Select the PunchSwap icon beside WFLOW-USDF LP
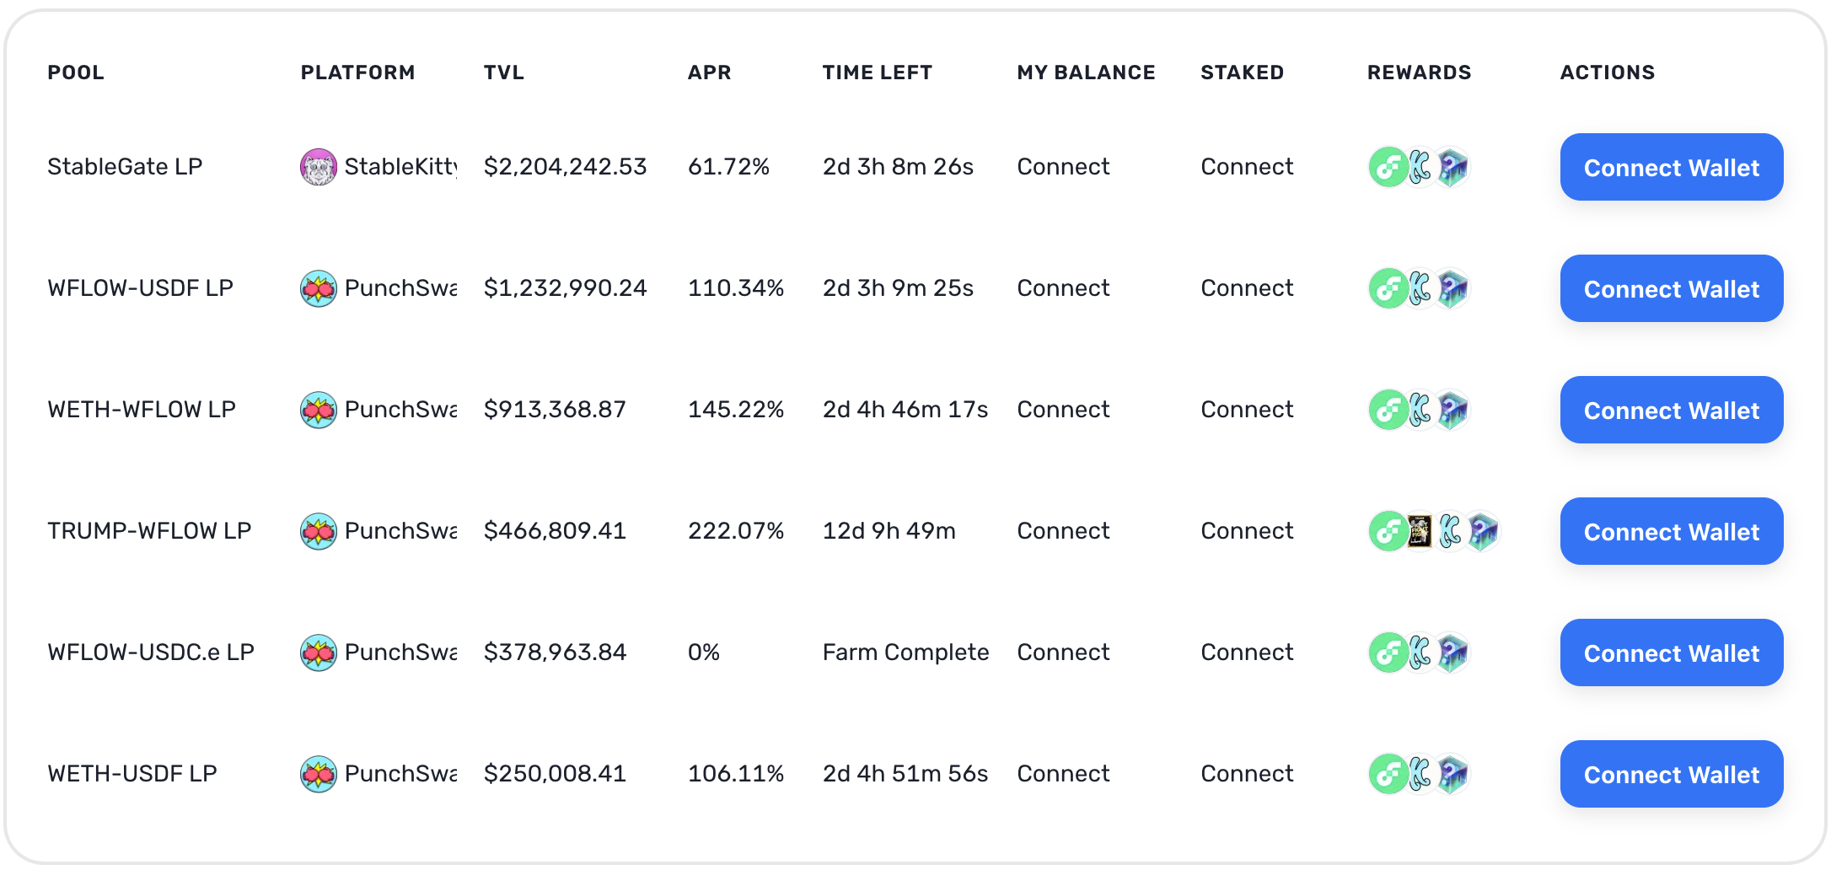 click(319, 288)
